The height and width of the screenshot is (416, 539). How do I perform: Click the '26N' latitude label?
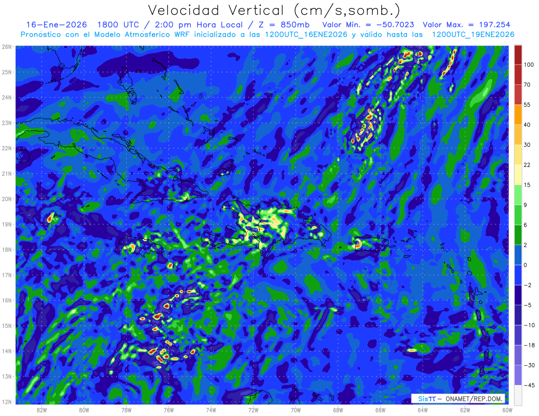tap(7, 47)
